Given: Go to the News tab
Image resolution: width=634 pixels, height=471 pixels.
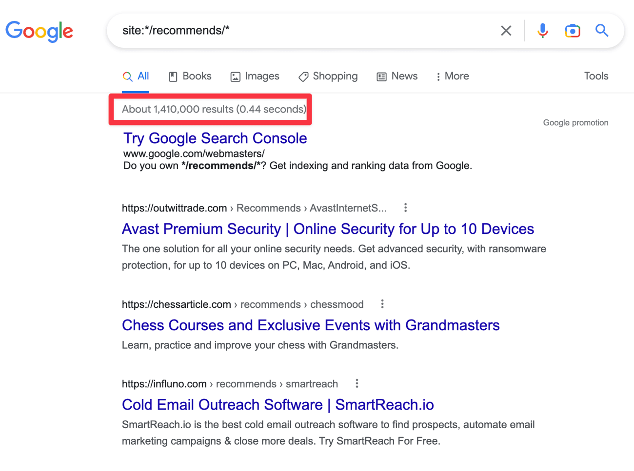Looking at the screenshot, I should [397, 76].
